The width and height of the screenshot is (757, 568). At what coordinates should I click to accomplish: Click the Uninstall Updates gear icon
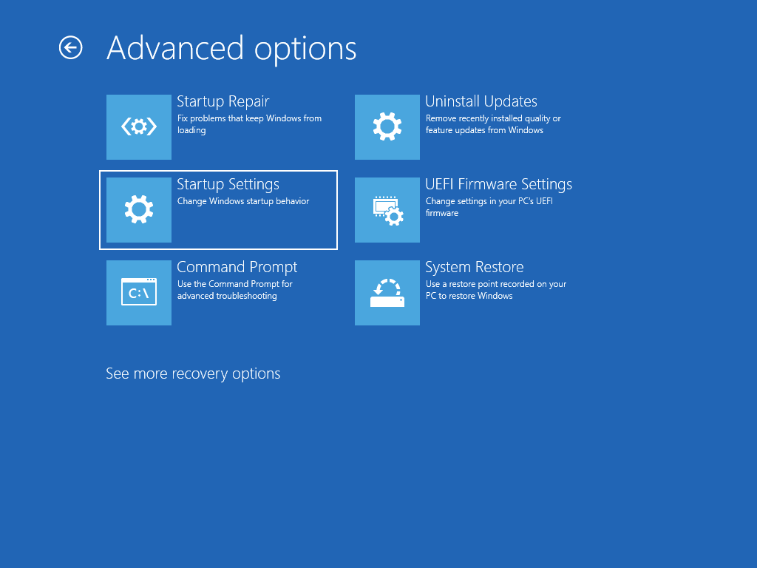pyautogui.click(x=387, y=126)
